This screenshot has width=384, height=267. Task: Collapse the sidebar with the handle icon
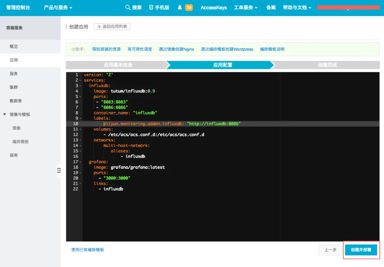tap(59, 170)
